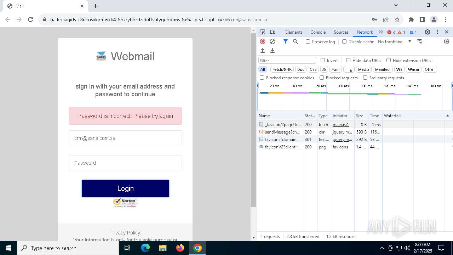The image size is (453, 255).
Task: Filter requests by CSS
Action: tap(313, 69)
